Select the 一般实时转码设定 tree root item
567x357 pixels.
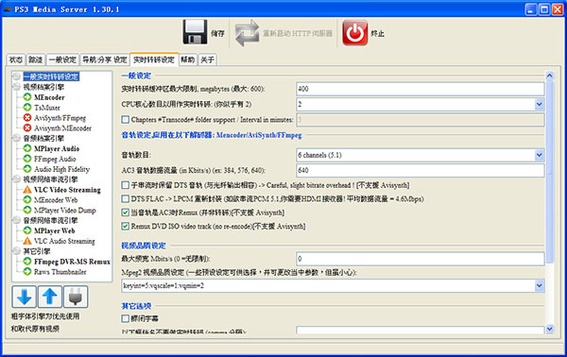point(51,76)
